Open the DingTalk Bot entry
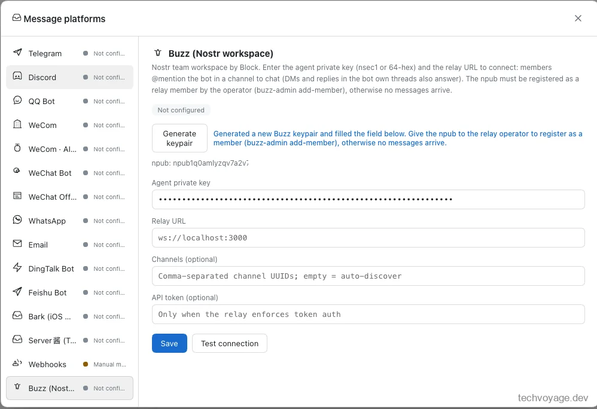 click(x=69, y=268)
